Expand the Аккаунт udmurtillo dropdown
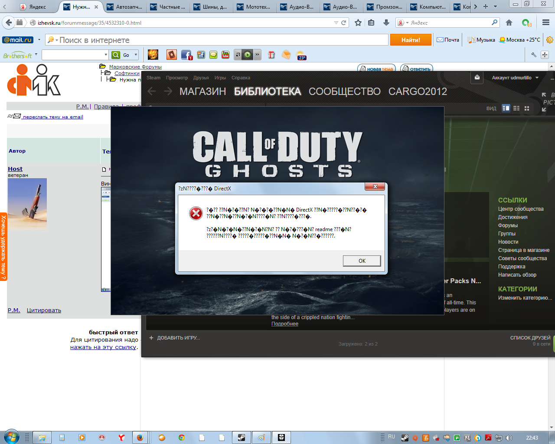 point(515,78)
